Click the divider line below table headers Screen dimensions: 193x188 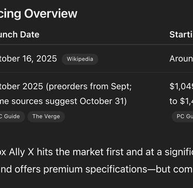coord(96,45)
